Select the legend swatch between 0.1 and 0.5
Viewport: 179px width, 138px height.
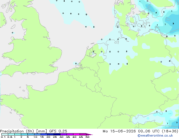(5, 134)
